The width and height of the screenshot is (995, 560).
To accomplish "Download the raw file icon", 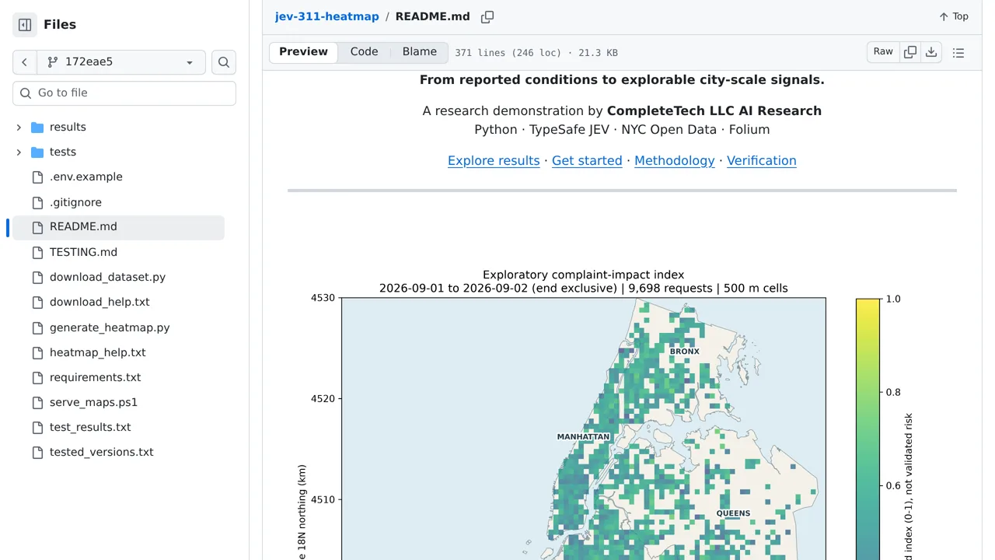I will (931, 52).
